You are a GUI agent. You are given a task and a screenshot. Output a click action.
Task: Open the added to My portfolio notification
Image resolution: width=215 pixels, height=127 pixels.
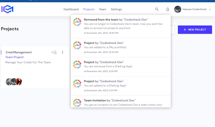[120, 48]
